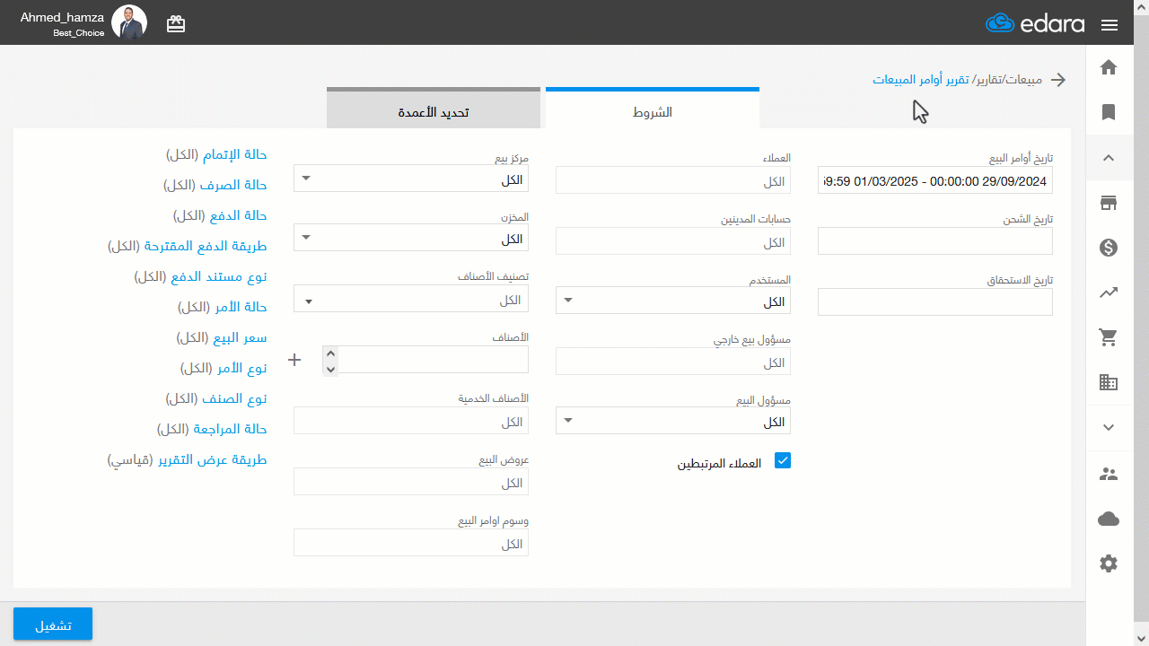The width and height of the screenshot is (1149, 646).
Task: Click the plus icon next to الأصناف
Action: [294, 360]
